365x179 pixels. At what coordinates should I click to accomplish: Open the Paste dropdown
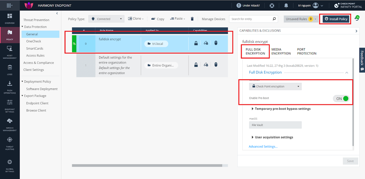pos(177,19)
